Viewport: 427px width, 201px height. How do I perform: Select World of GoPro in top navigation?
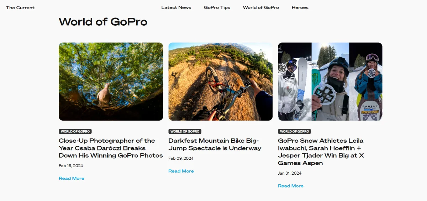pyautogui.click(x=261, y=7)
